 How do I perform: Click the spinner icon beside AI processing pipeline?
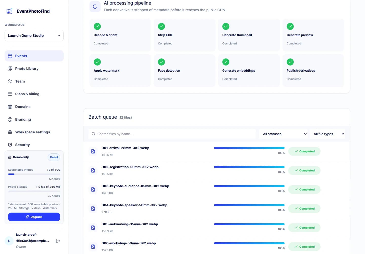click(x=95, y=7)
